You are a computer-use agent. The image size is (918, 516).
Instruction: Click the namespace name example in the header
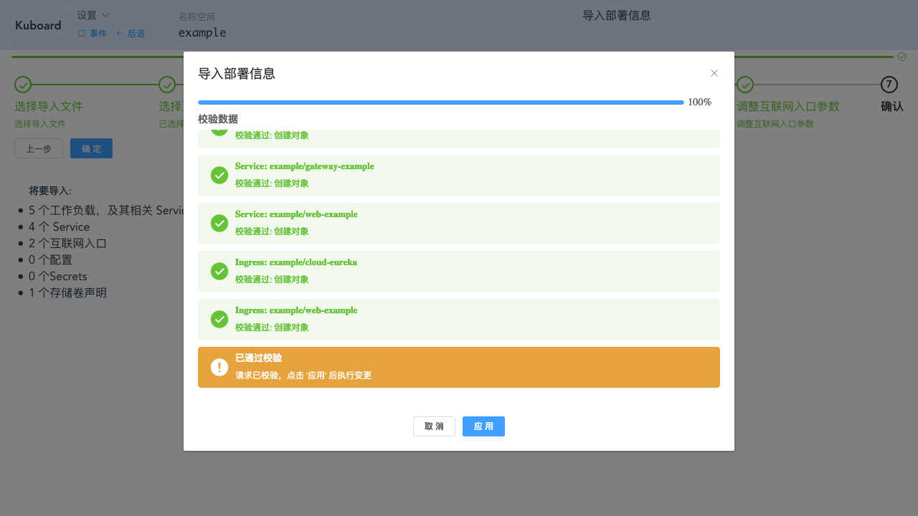tap(202, 32)
